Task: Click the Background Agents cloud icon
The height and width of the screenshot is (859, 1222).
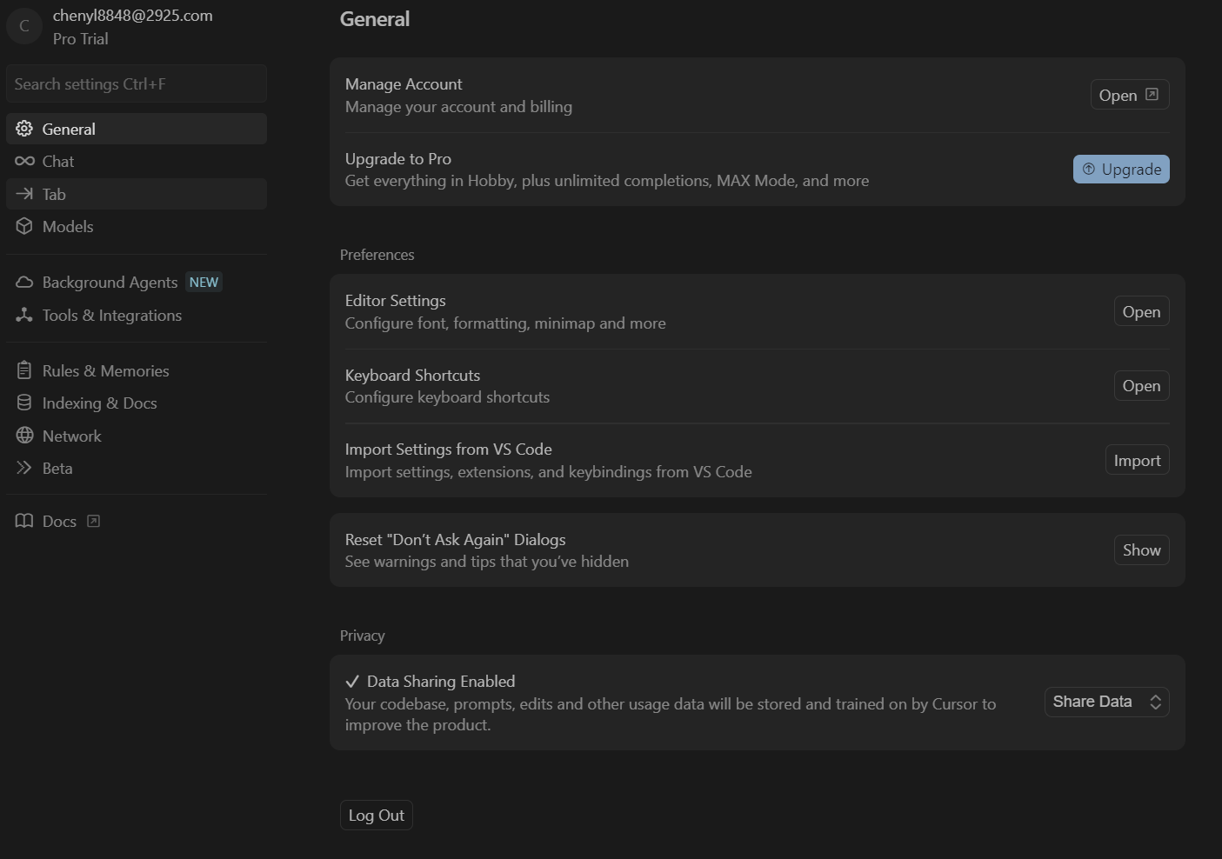Action: click(24, 283)
